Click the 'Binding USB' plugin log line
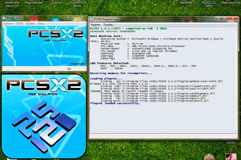This screenshot has height=160, width=241. [154, 96]
